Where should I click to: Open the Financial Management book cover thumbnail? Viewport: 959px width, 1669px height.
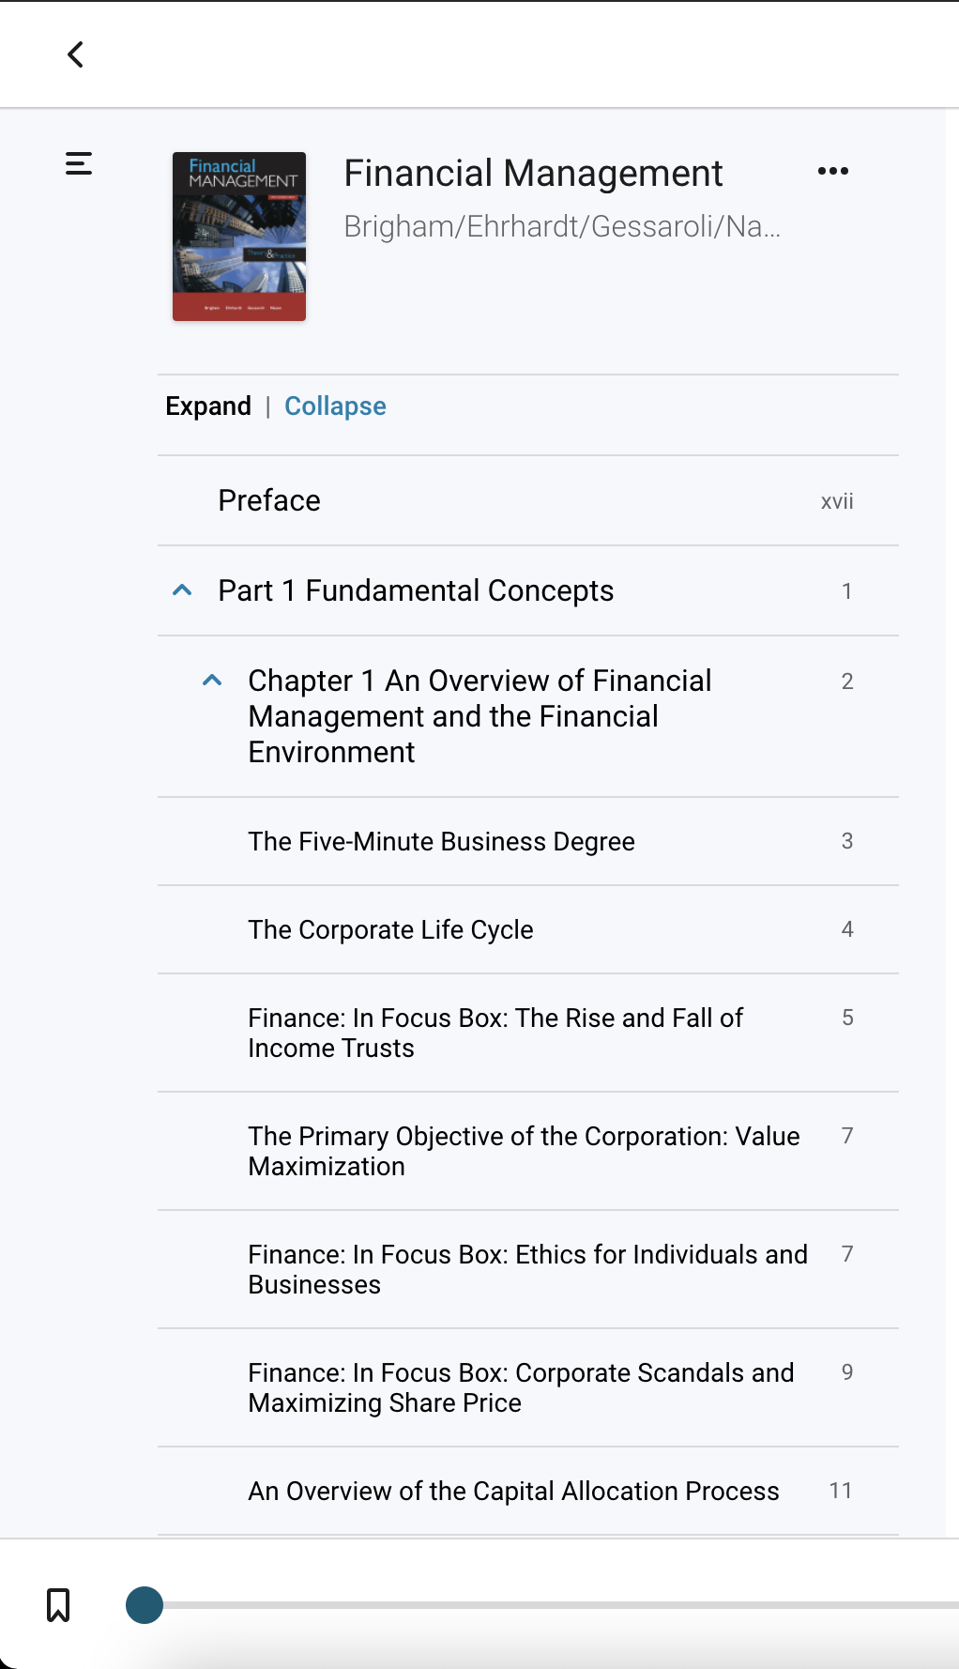[x=239, y=237]
